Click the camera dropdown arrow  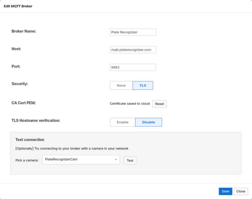tap(116, 159)
